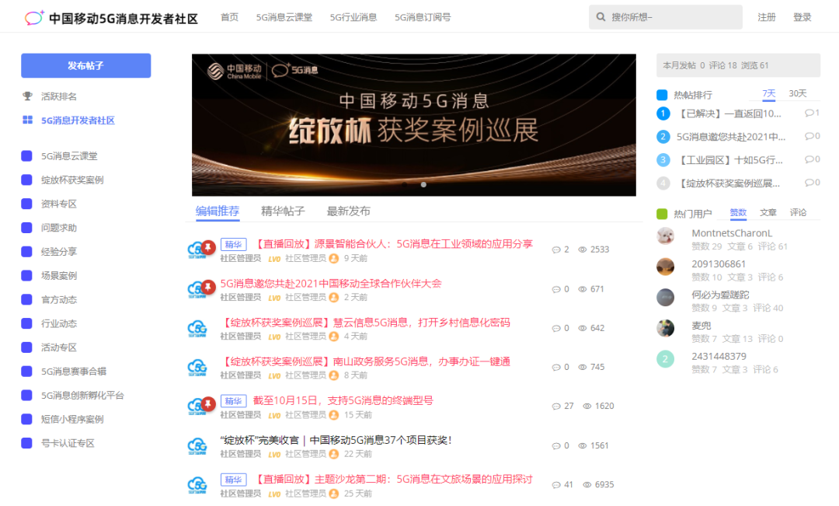The image size is (839, 506).
Task: Click the 精华 tag on 截至10月15日 post
Action: [233, 401]
